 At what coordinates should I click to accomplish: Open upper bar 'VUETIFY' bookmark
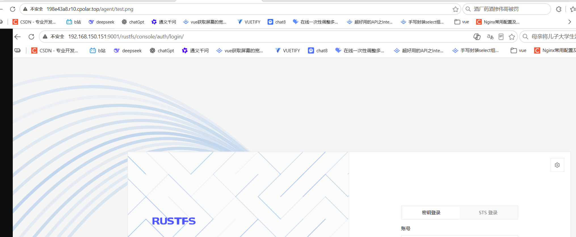pyautogui.click(x=249, y=22)
